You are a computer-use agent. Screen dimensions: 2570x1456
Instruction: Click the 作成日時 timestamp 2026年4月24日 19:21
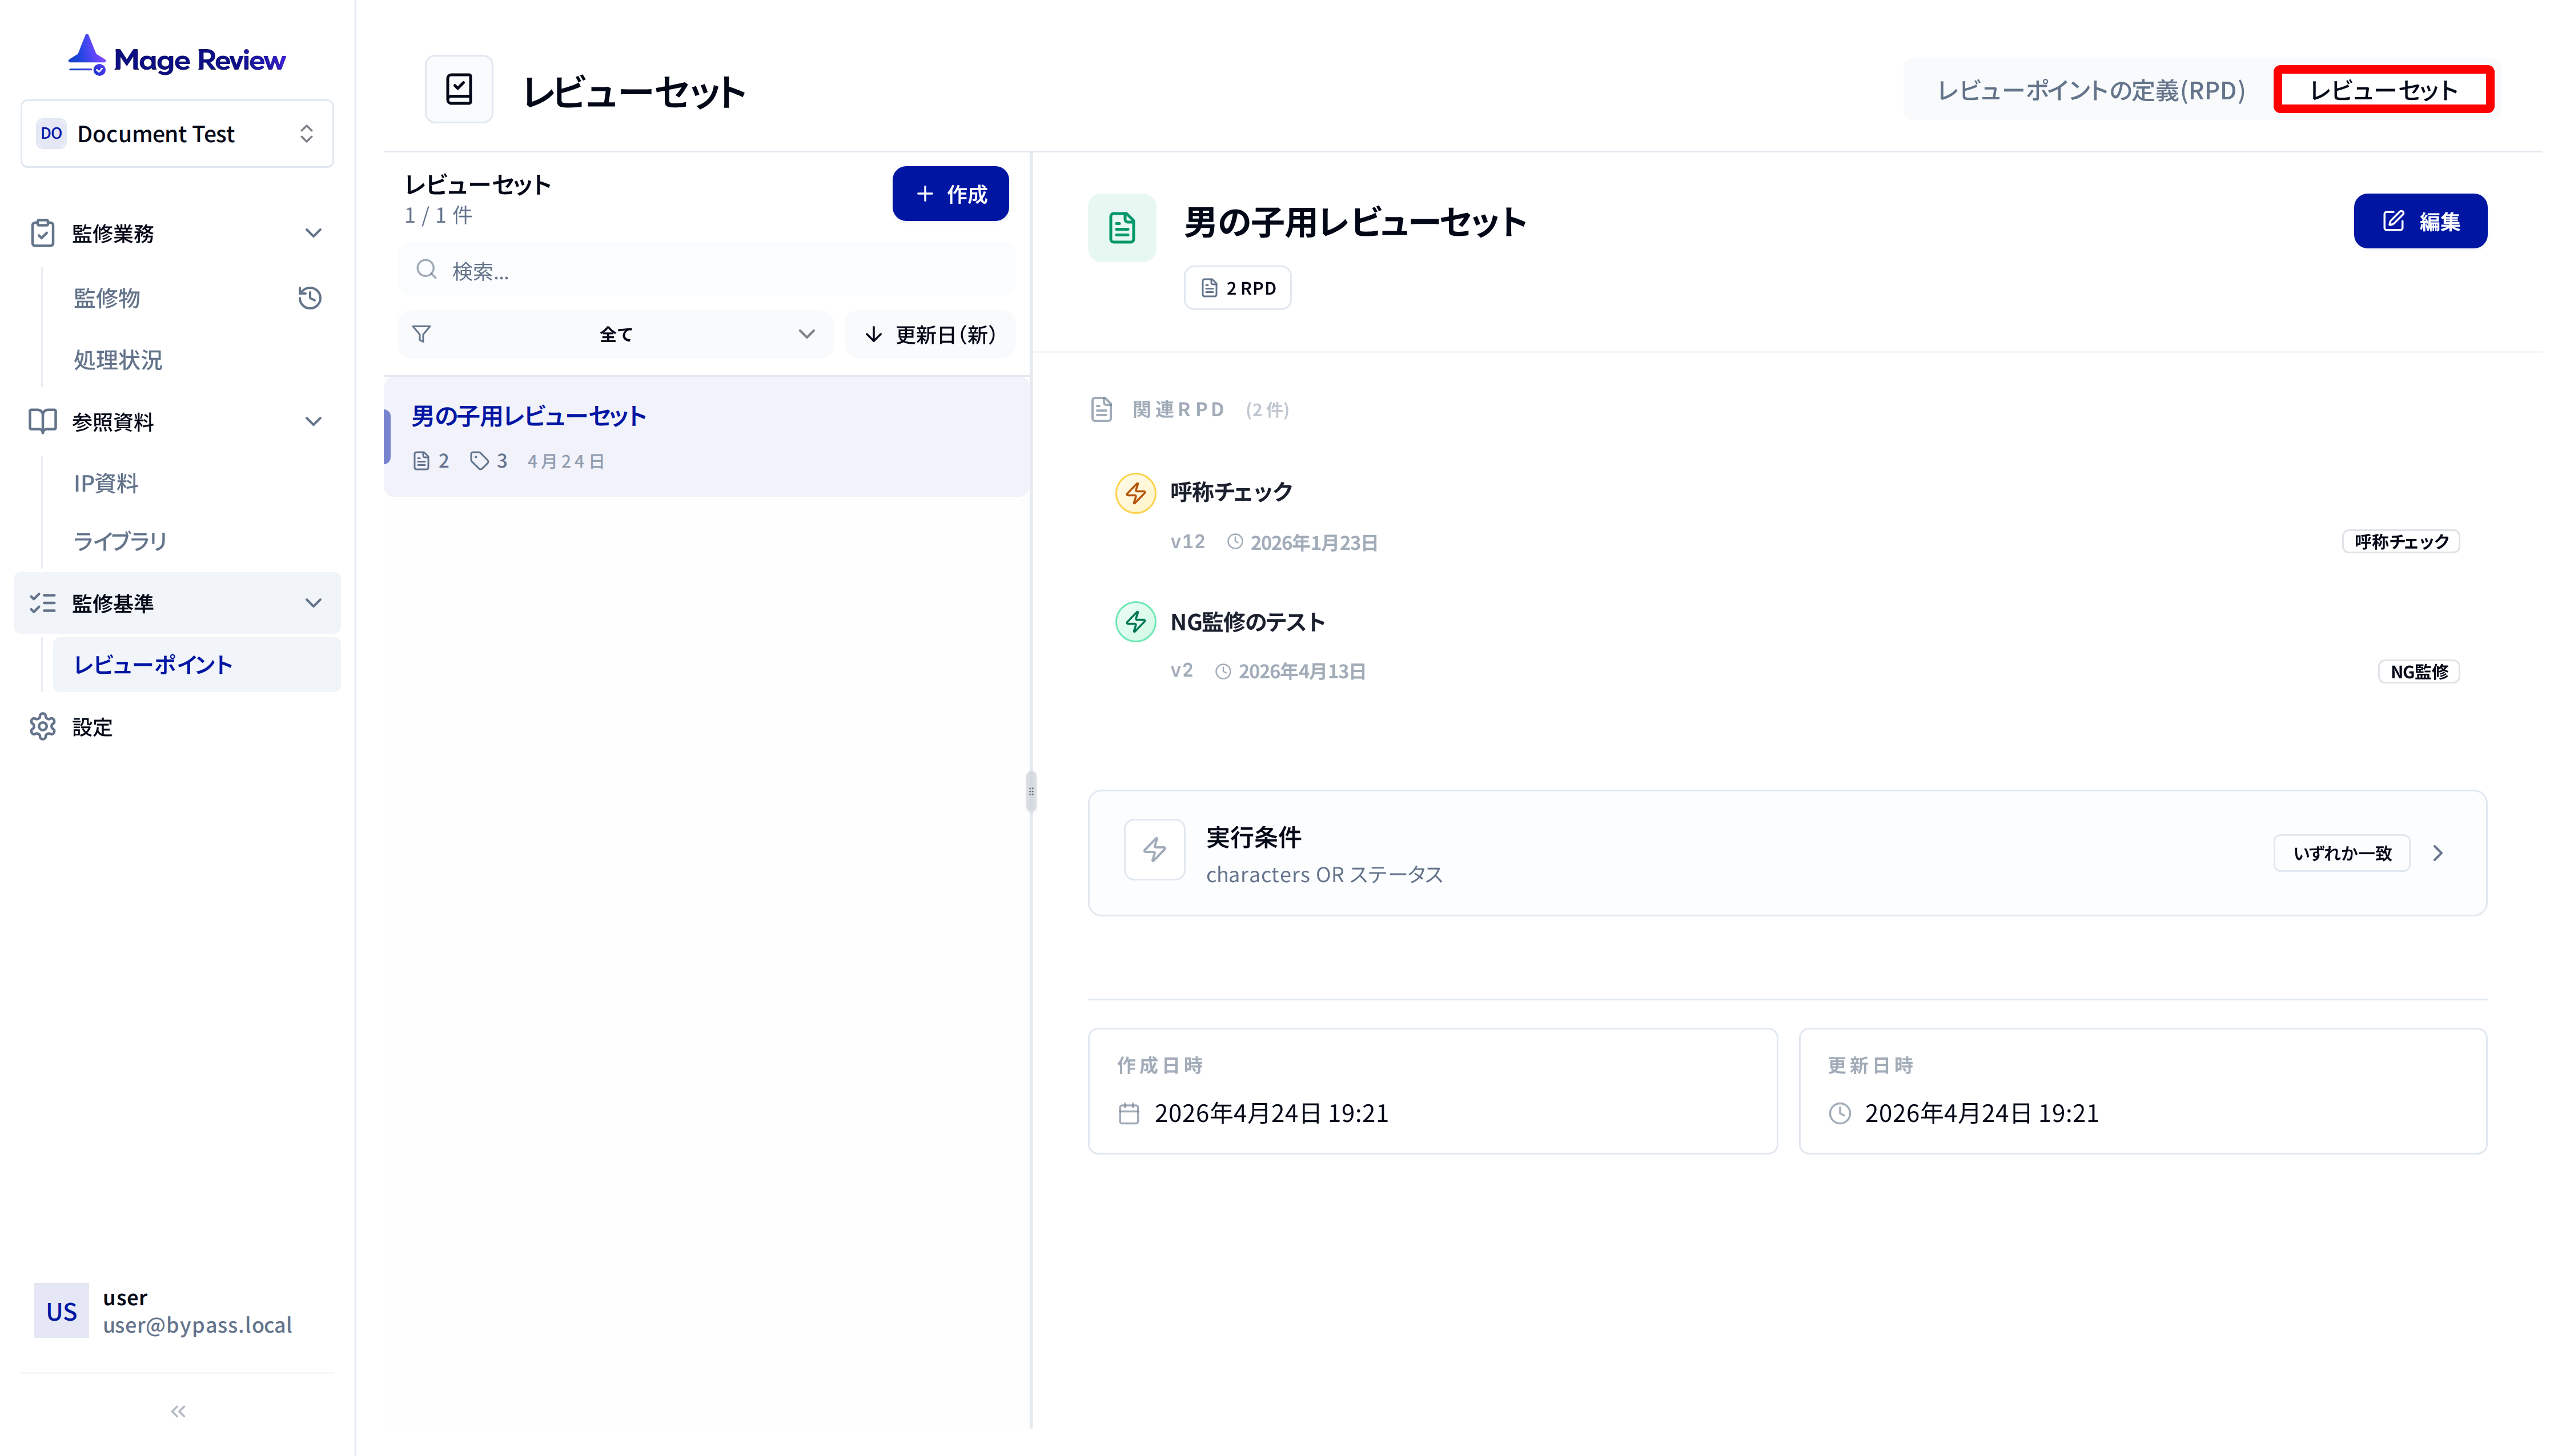[1271, 1113]
